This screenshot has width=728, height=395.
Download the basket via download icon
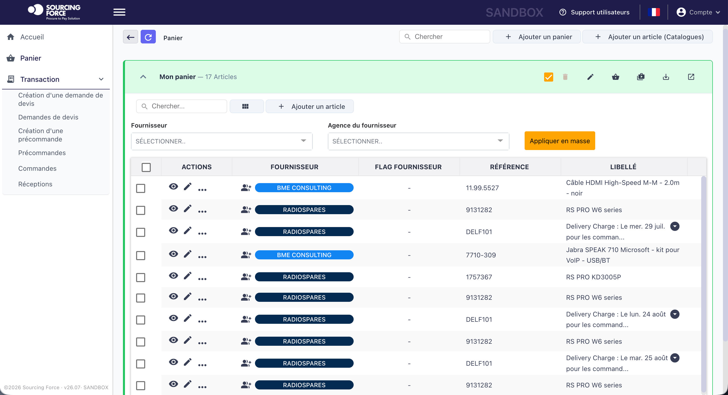coord(666,77)
